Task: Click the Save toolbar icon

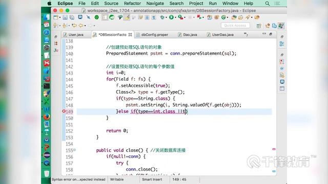Action: (65, 17)
